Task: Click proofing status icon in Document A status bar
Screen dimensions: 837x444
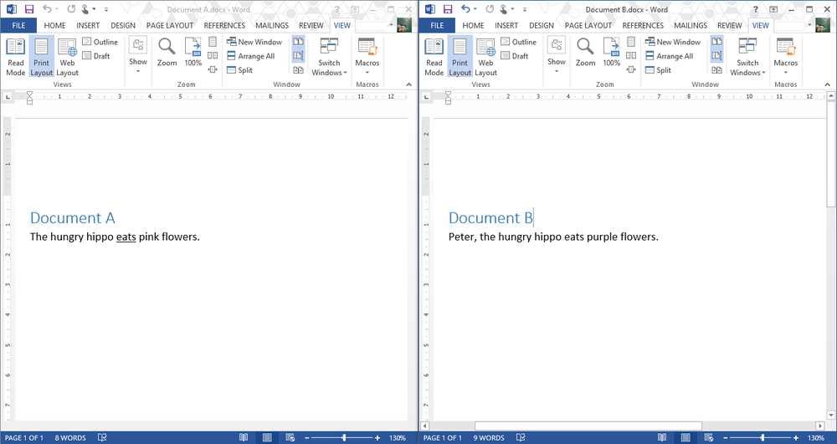Action: tap(102, 437)
